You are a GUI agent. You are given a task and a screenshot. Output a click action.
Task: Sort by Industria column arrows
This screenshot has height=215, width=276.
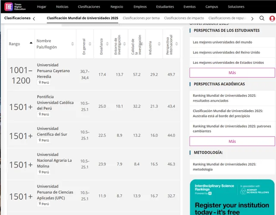pyautogui.click(x=159, y=44)
